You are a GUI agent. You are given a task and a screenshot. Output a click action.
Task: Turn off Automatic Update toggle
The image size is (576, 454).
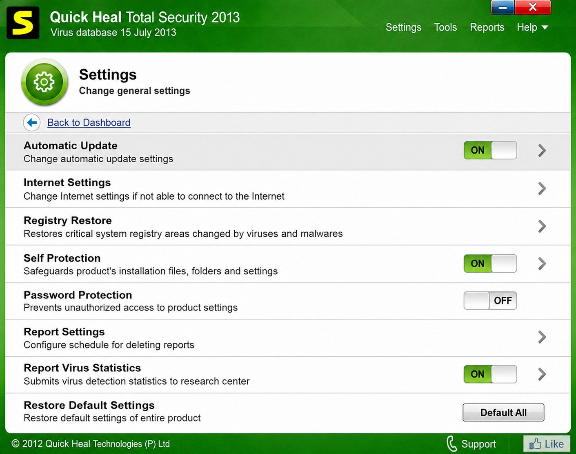[490, 150]
